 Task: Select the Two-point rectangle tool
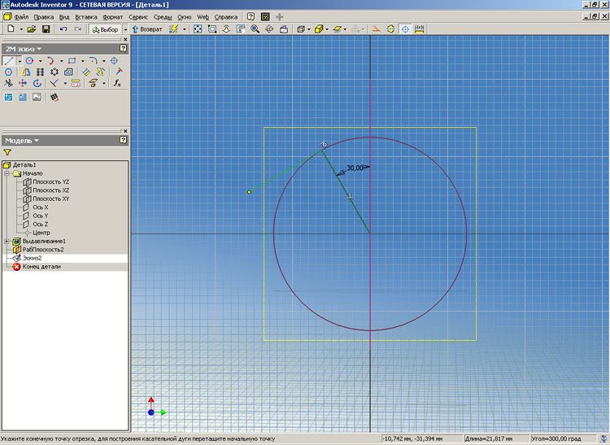pyautogui.click(x=72, y=61)
